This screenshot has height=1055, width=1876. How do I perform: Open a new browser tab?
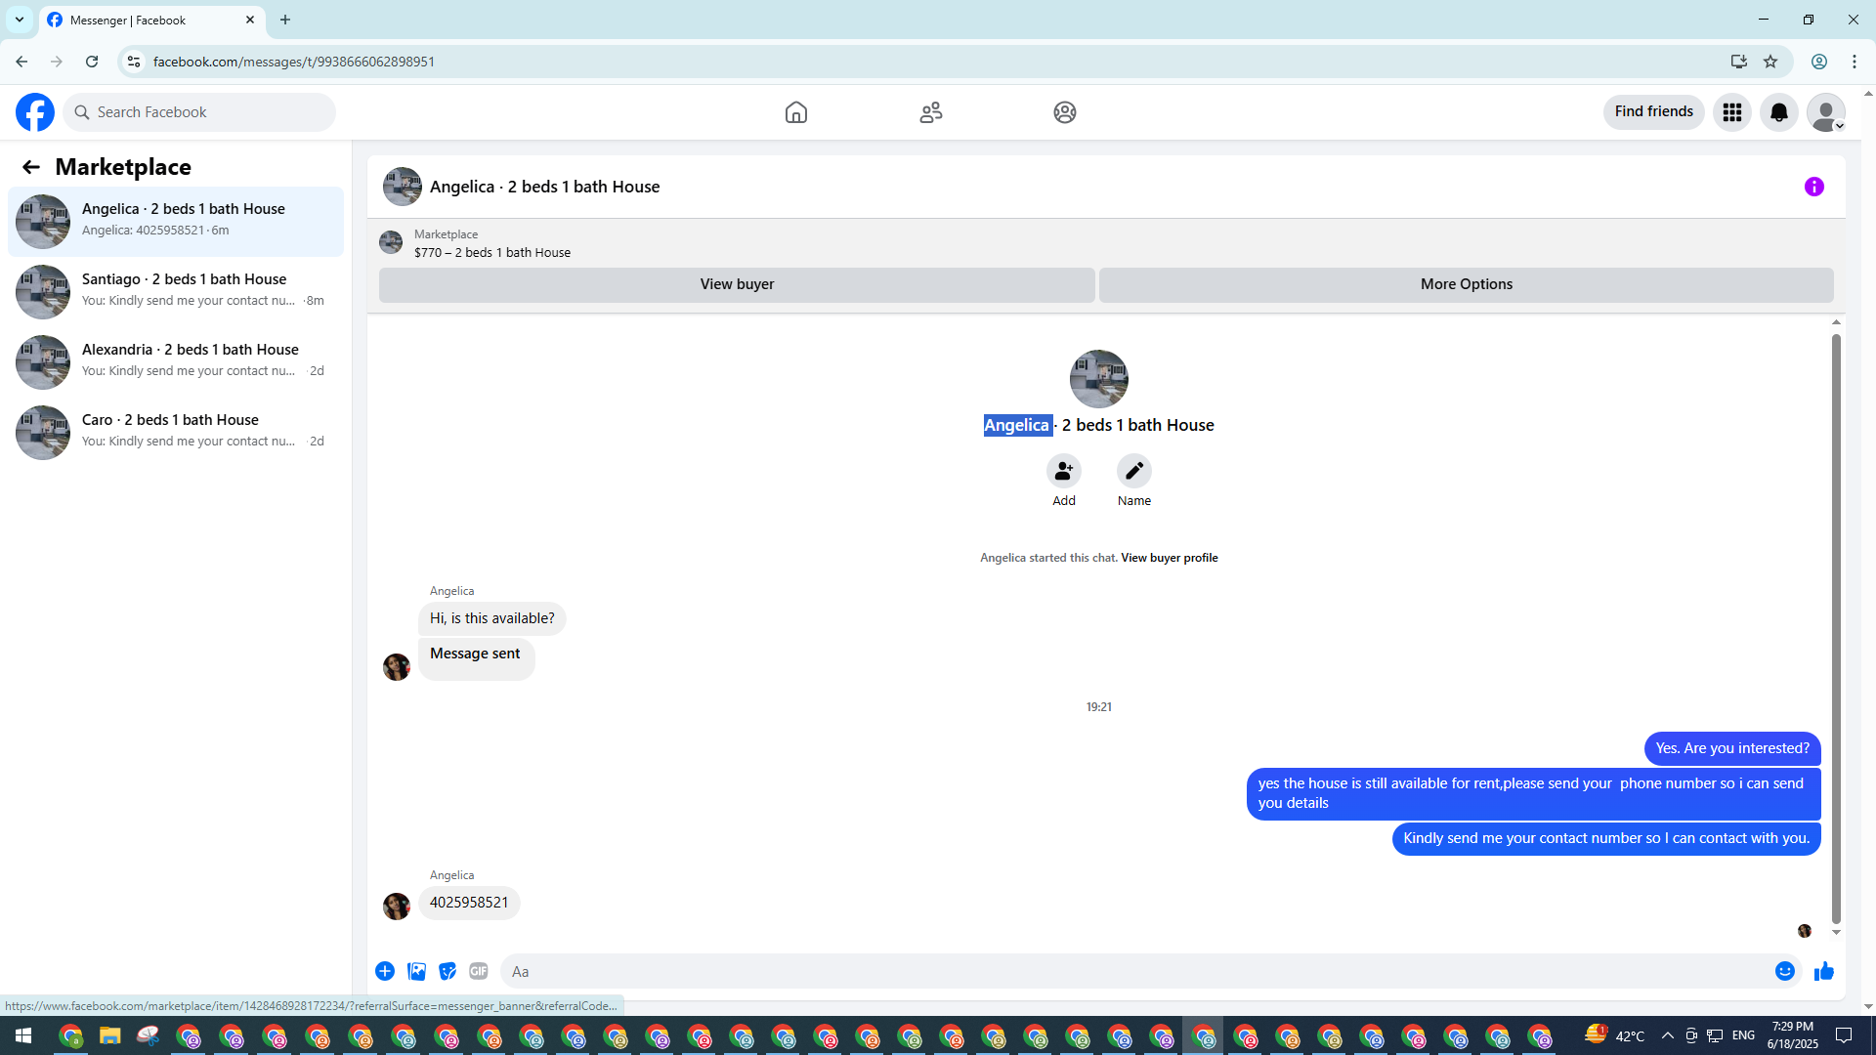click(x=285, y=20)
